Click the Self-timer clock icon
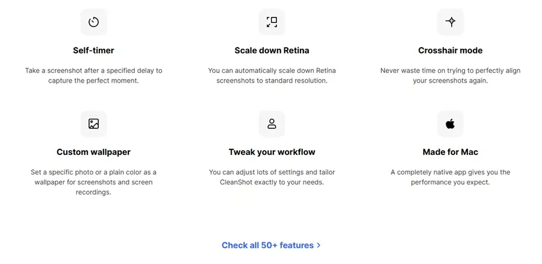The width and height of the screenshot is (542, 264). point(93,22)
